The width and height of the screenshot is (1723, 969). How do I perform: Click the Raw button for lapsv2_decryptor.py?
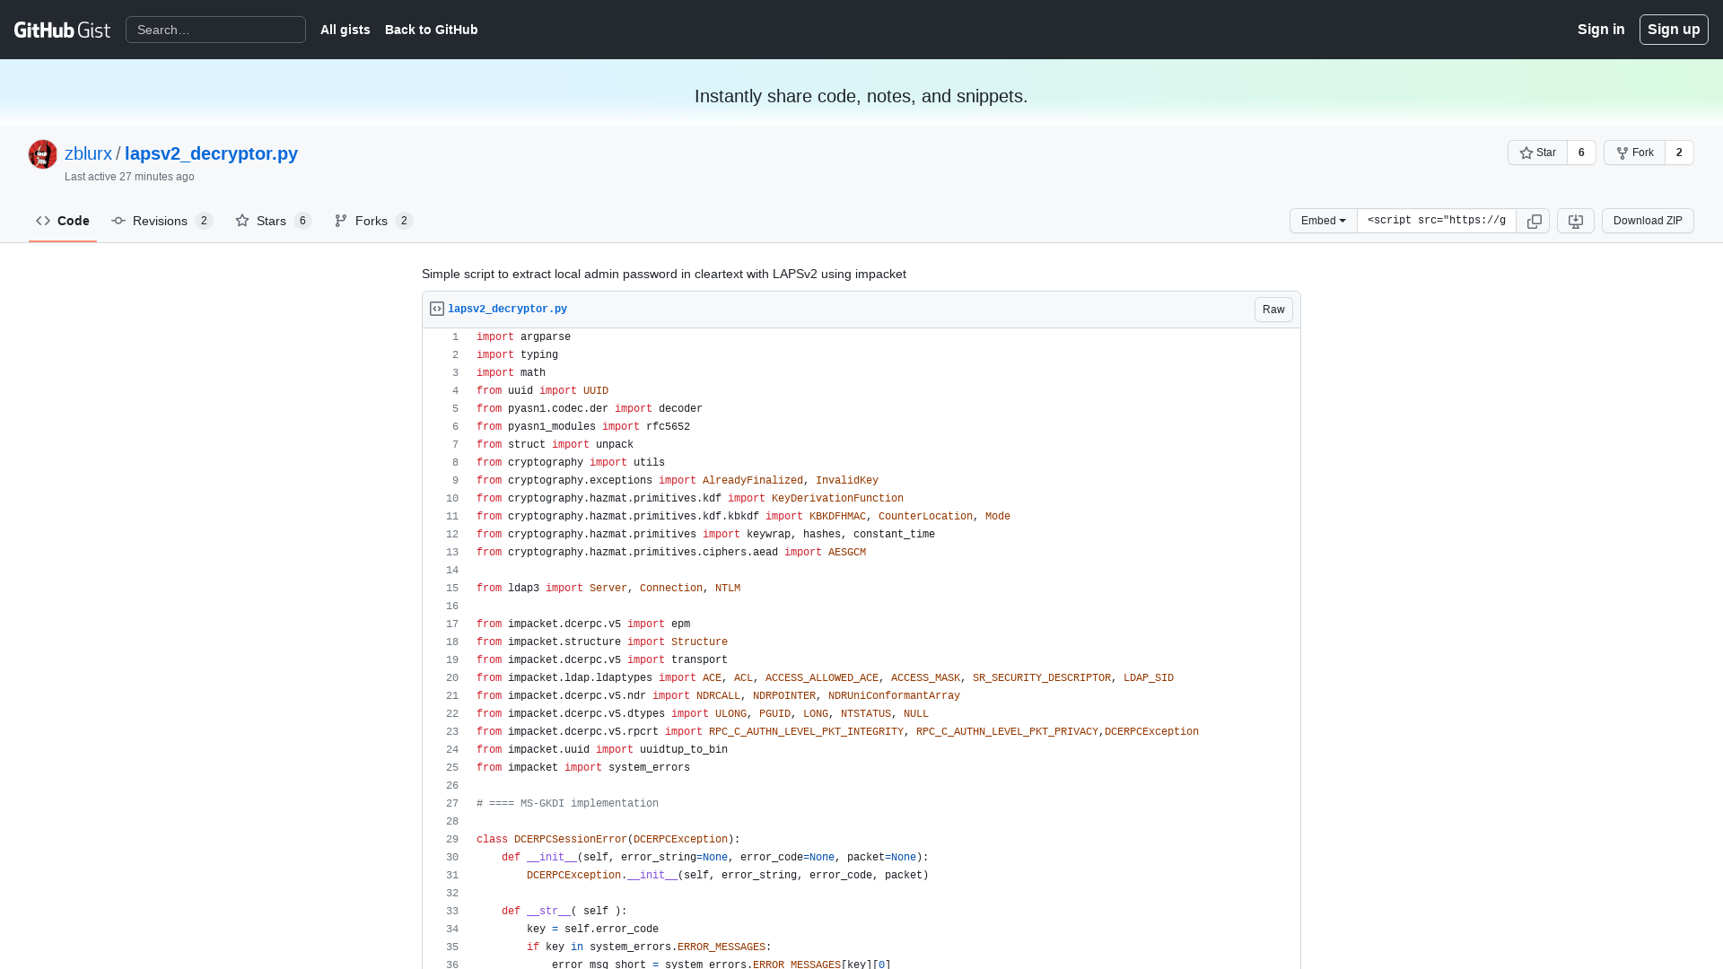pos(1273,309)
